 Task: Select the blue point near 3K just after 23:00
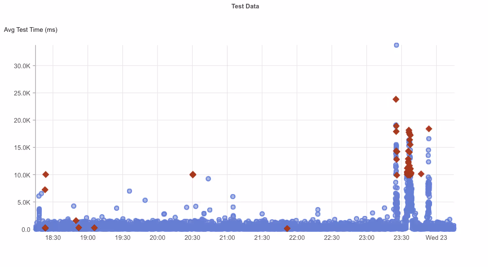point(373,213)
